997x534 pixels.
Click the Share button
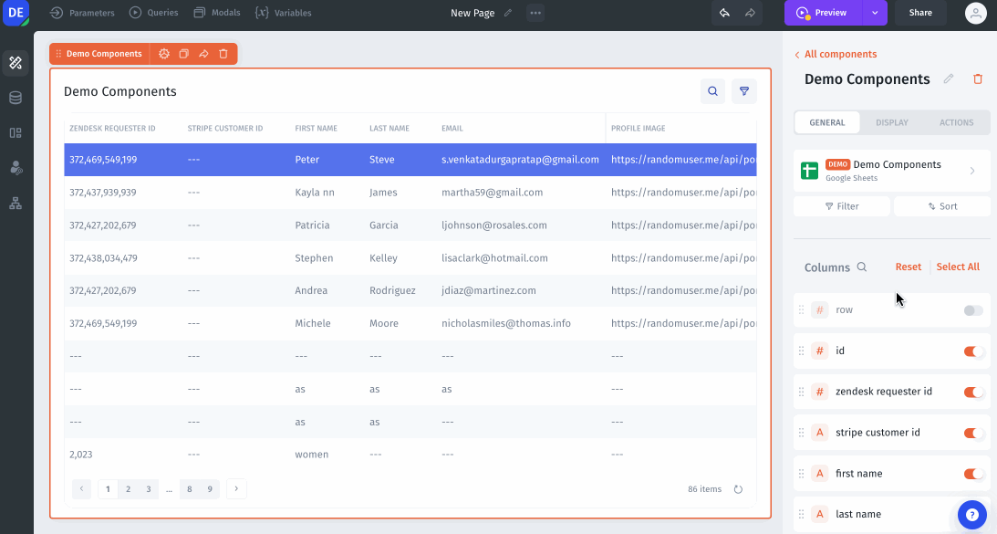point(920,13)
